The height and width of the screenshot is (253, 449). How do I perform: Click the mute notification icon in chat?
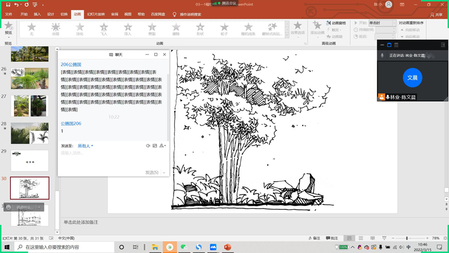click(148, 146)
